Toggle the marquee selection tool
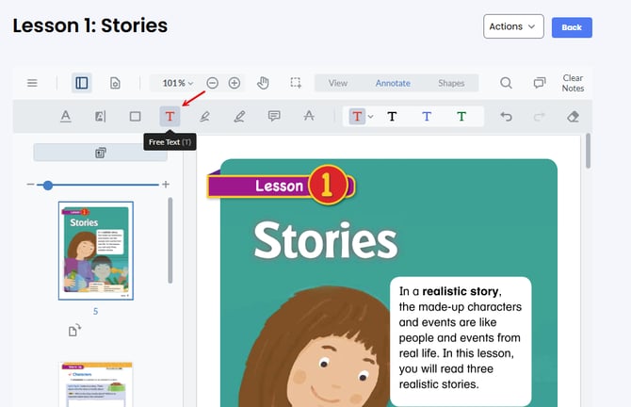The width and height of the screenshot is (631, 407). (296, 83)
